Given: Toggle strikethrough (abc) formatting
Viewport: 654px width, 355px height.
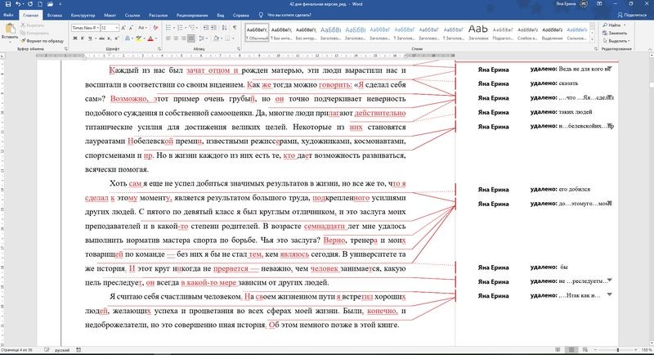Looking at the screenshot, I should coord(101,38).
